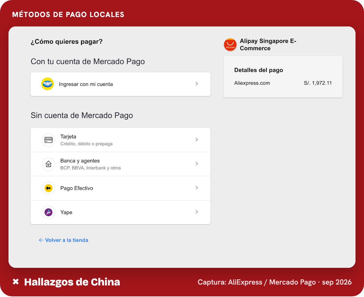Click the Mercado Pago handshake icon
This screenshot has height=297, width=364.
click(x=47, y=84)
